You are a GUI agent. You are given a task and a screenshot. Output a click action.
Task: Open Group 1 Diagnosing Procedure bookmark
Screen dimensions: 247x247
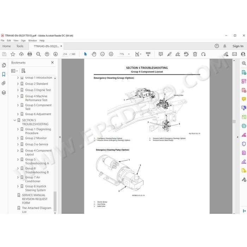point(38,131)
